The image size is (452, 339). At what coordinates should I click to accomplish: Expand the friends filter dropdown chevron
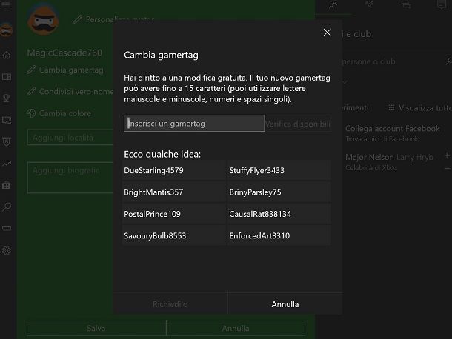[345, 82]
